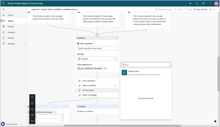Click the pva_AddToCart (Boolean) variable chip in Question
Screen dimensions: 220x127
tap(90, 68)
